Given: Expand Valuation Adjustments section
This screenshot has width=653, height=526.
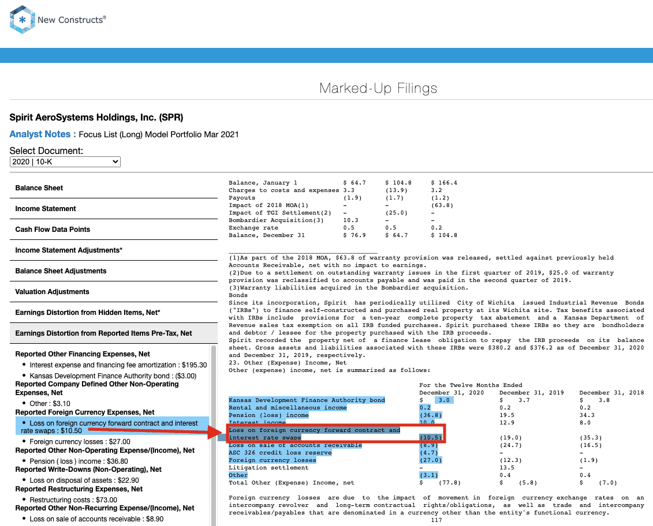Looking at the screenshot, I should [113, 292].
